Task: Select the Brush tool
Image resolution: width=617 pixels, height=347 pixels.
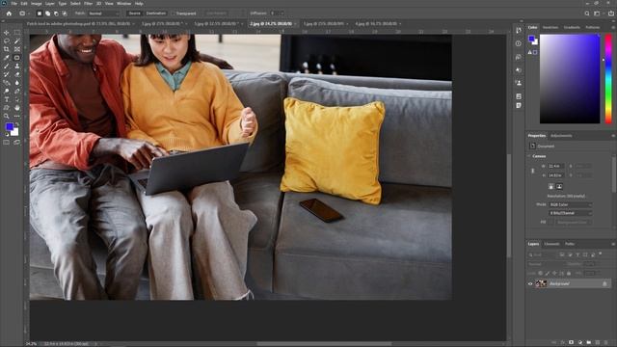Action: (7, 67)
